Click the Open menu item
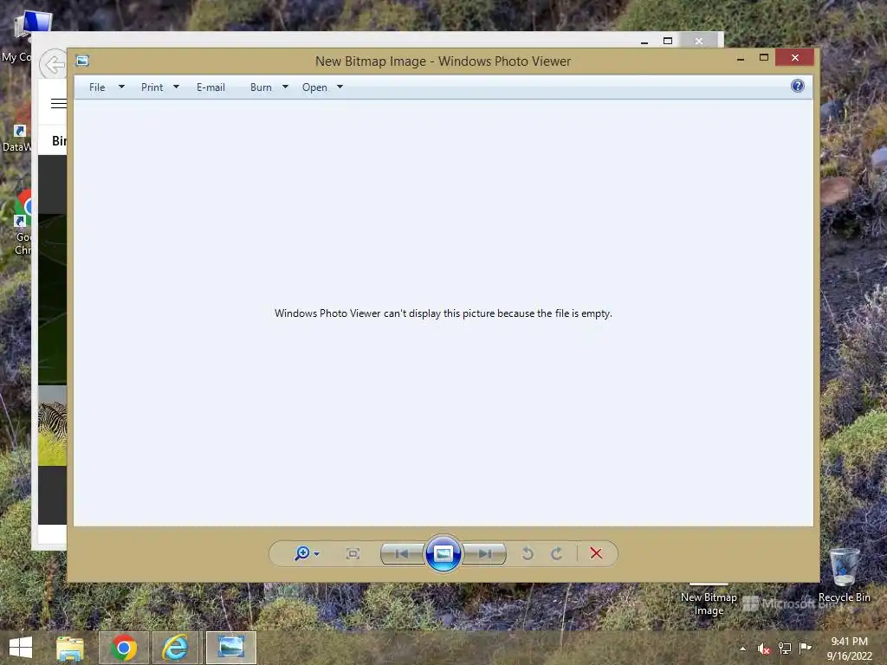The height and width of the screenshot is (665, 887). 314,87
